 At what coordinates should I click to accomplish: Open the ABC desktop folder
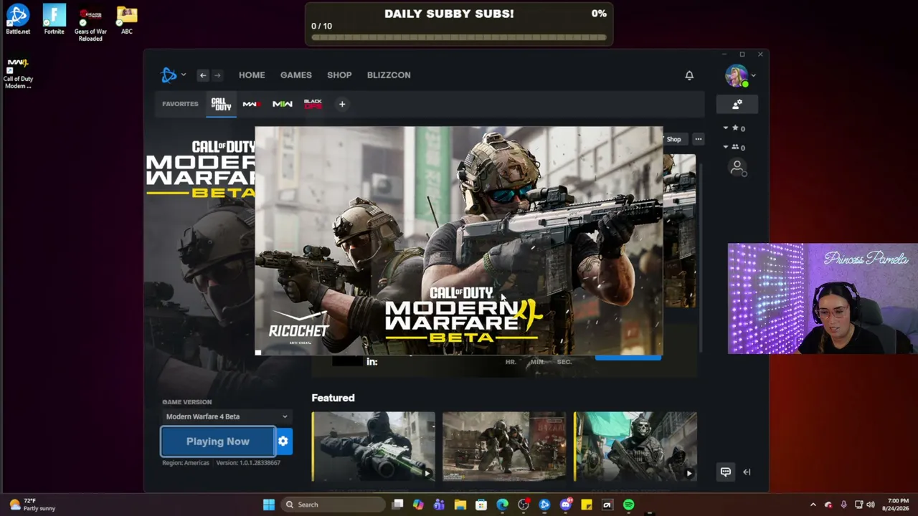(x=127, y=19)
